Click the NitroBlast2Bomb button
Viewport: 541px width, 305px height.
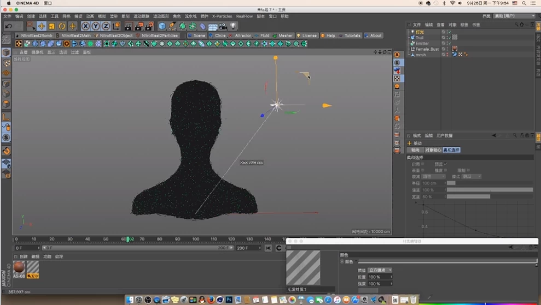click(34, 35)
